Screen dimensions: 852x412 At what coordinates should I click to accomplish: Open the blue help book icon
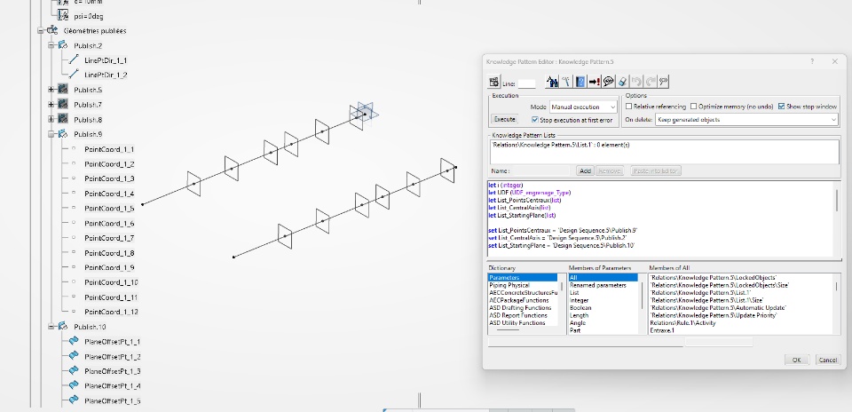(580, 82)
